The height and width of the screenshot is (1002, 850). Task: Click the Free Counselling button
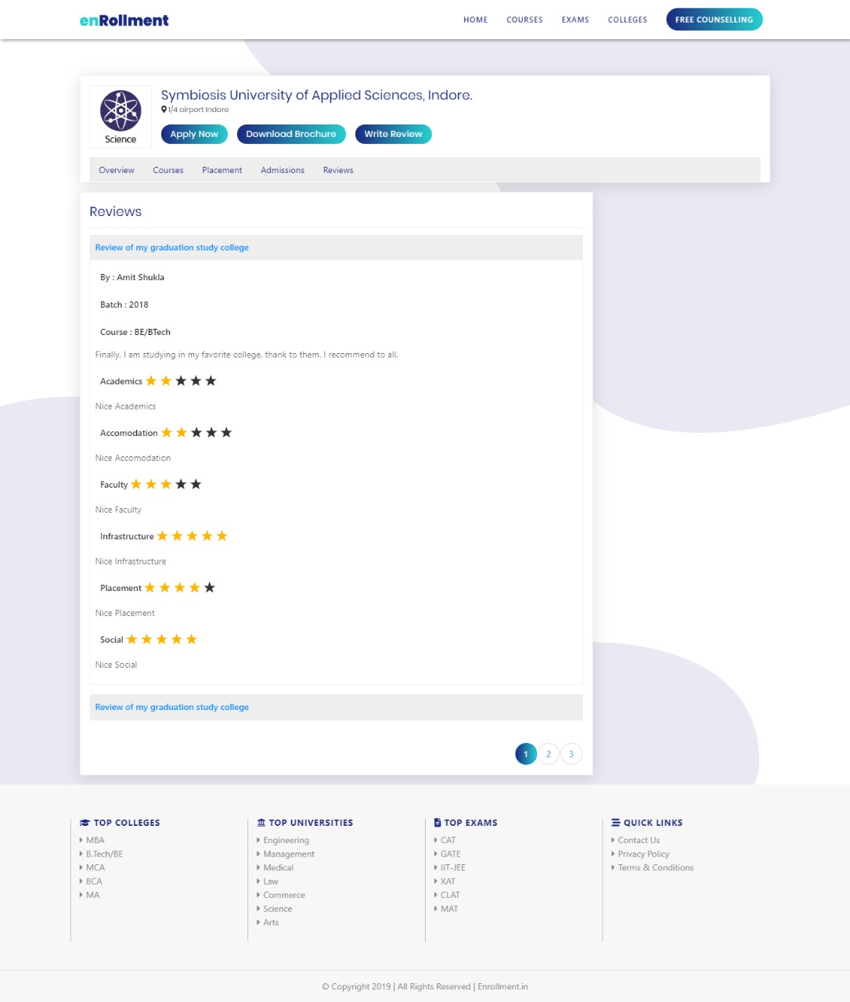tap(714, 20)
